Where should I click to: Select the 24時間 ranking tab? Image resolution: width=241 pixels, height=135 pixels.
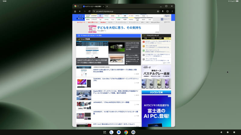click(153, 38)
